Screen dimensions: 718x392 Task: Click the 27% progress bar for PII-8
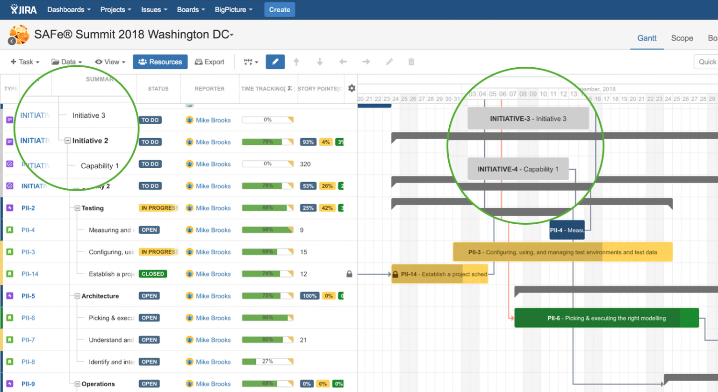267,362
